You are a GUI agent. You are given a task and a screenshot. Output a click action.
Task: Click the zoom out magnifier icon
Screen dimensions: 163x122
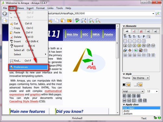click(x=98, y=20)
